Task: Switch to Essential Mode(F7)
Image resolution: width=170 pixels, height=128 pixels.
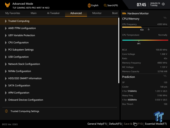Action: (x=156, y=124)
